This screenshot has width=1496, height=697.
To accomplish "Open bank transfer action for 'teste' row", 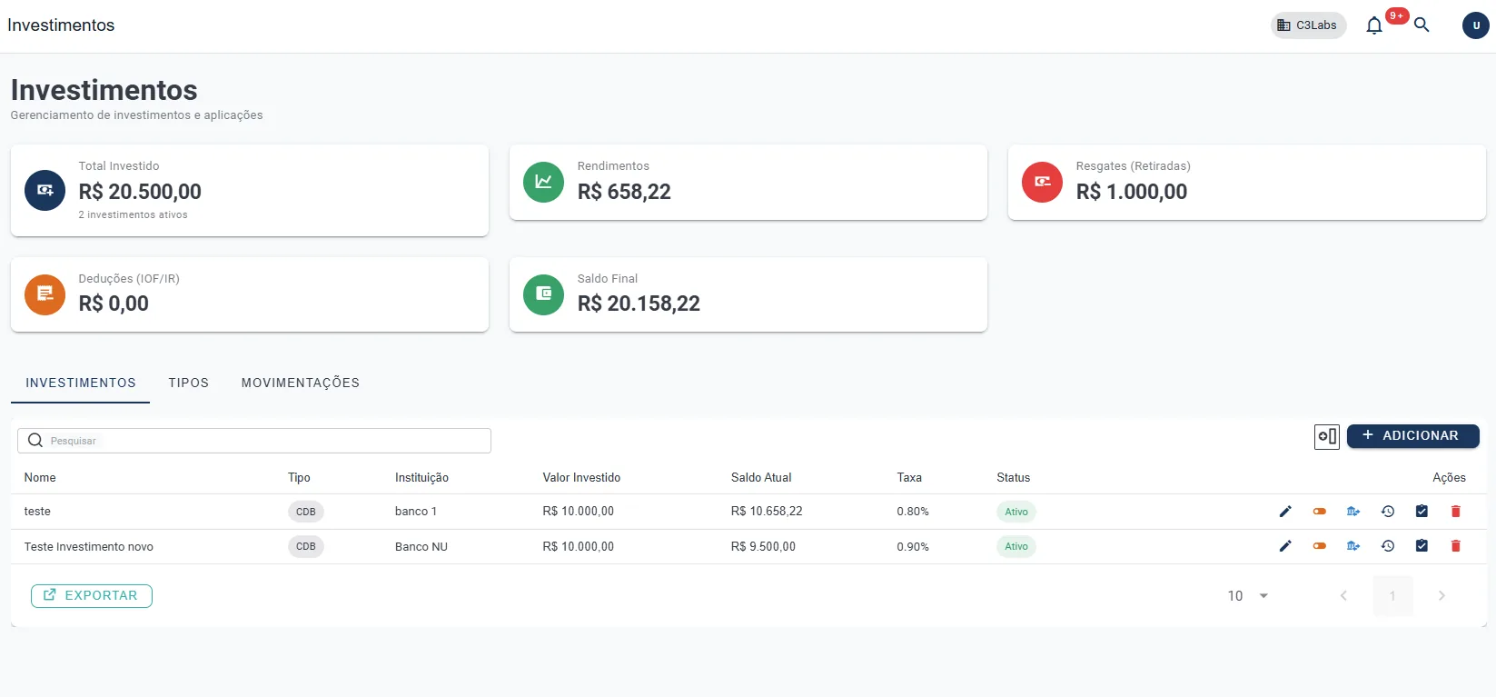I will 1353,512.
